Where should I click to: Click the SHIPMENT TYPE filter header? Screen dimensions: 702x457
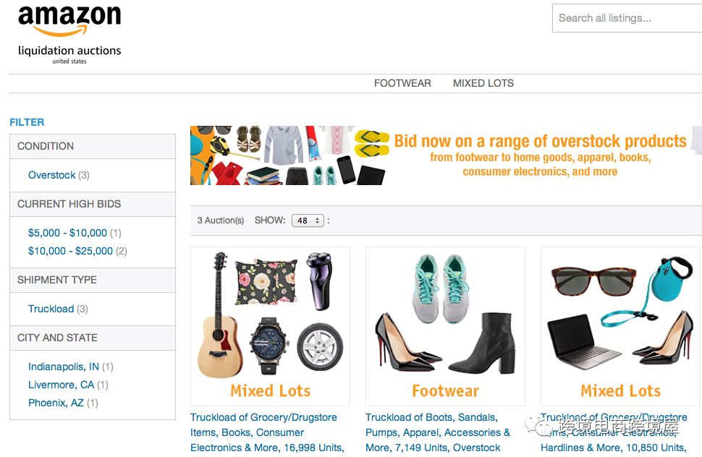[93, 280]
